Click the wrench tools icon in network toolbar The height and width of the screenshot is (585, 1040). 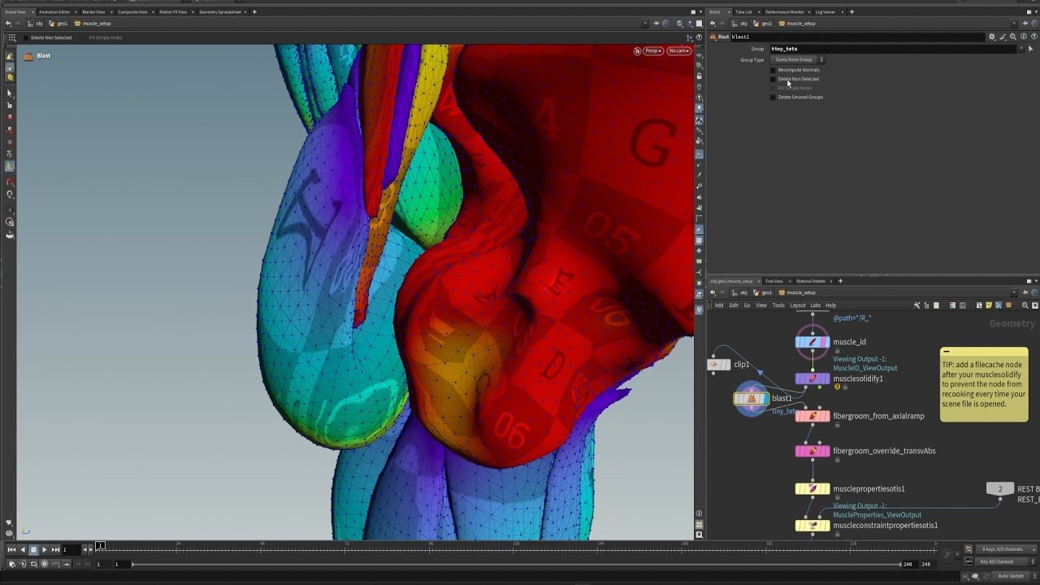916,305
